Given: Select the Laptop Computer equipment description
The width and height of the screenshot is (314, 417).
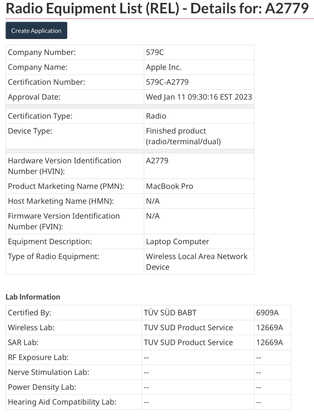Looking at the screenshot, I should (177, 242).
